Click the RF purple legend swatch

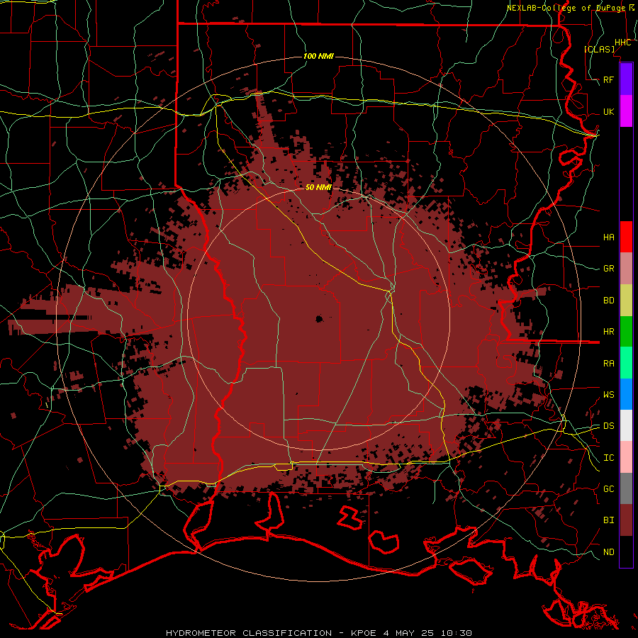pyautogui.click(x=626, y=79)
